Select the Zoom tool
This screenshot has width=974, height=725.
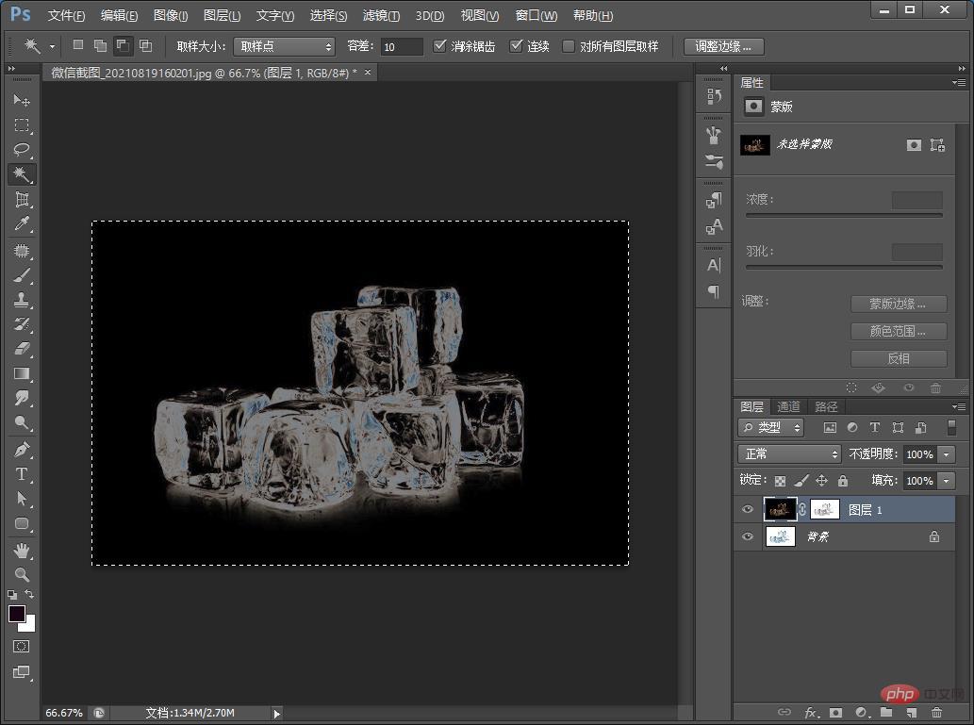point(23,574)
